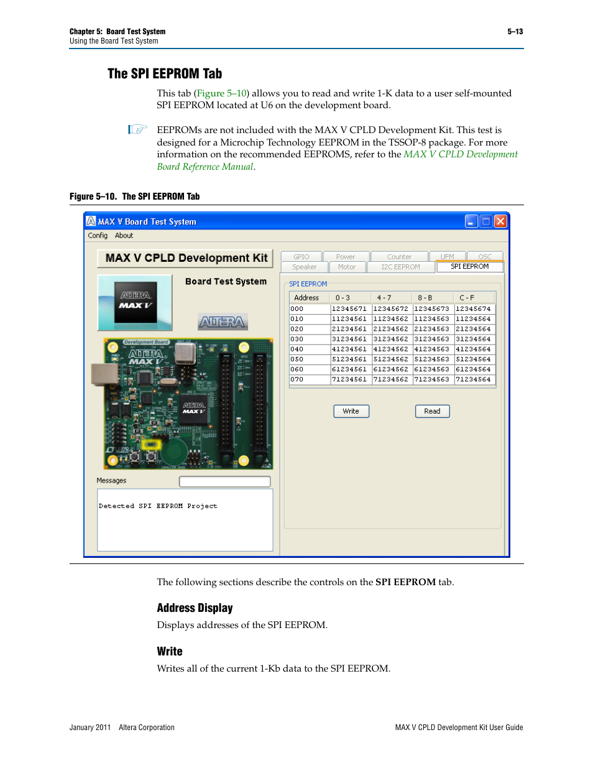This screenshot has height=768, width=593.
Task: Open the Figure 5–10 link
Action: pyautogui.click(x=222, y=93)
